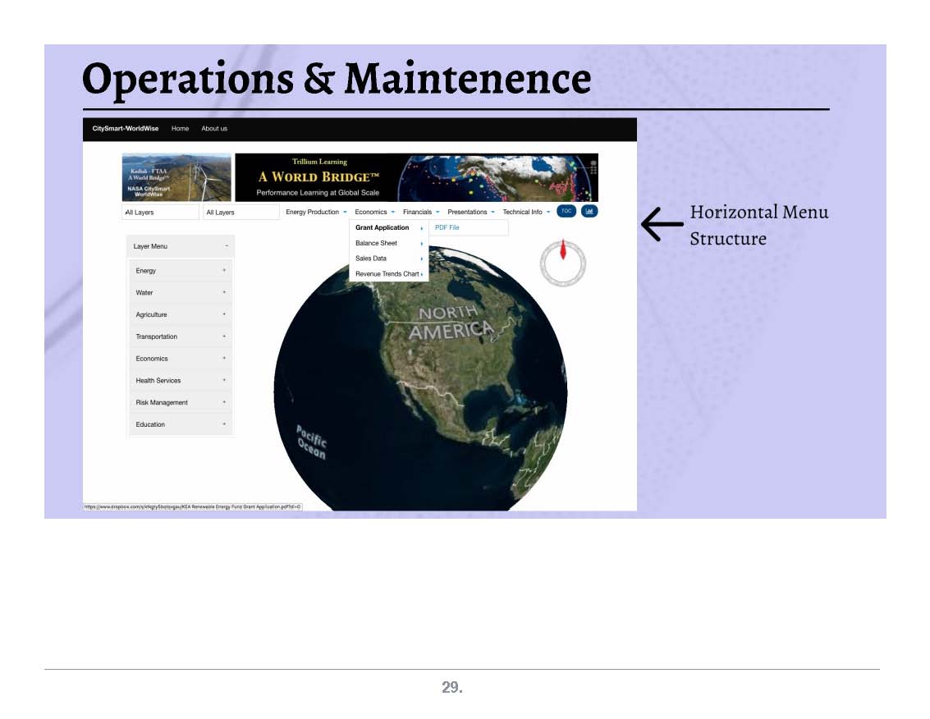Click the compass on the globe
Screen dimensions: 930x719
[563, 263]
